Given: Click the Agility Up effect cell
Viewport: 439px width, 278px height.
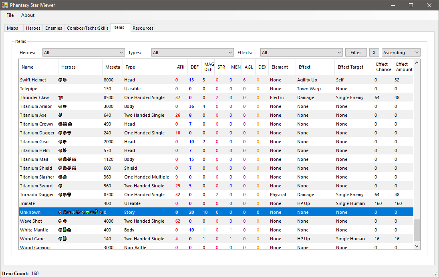Looking at the screenshot, I should point(307,80).
